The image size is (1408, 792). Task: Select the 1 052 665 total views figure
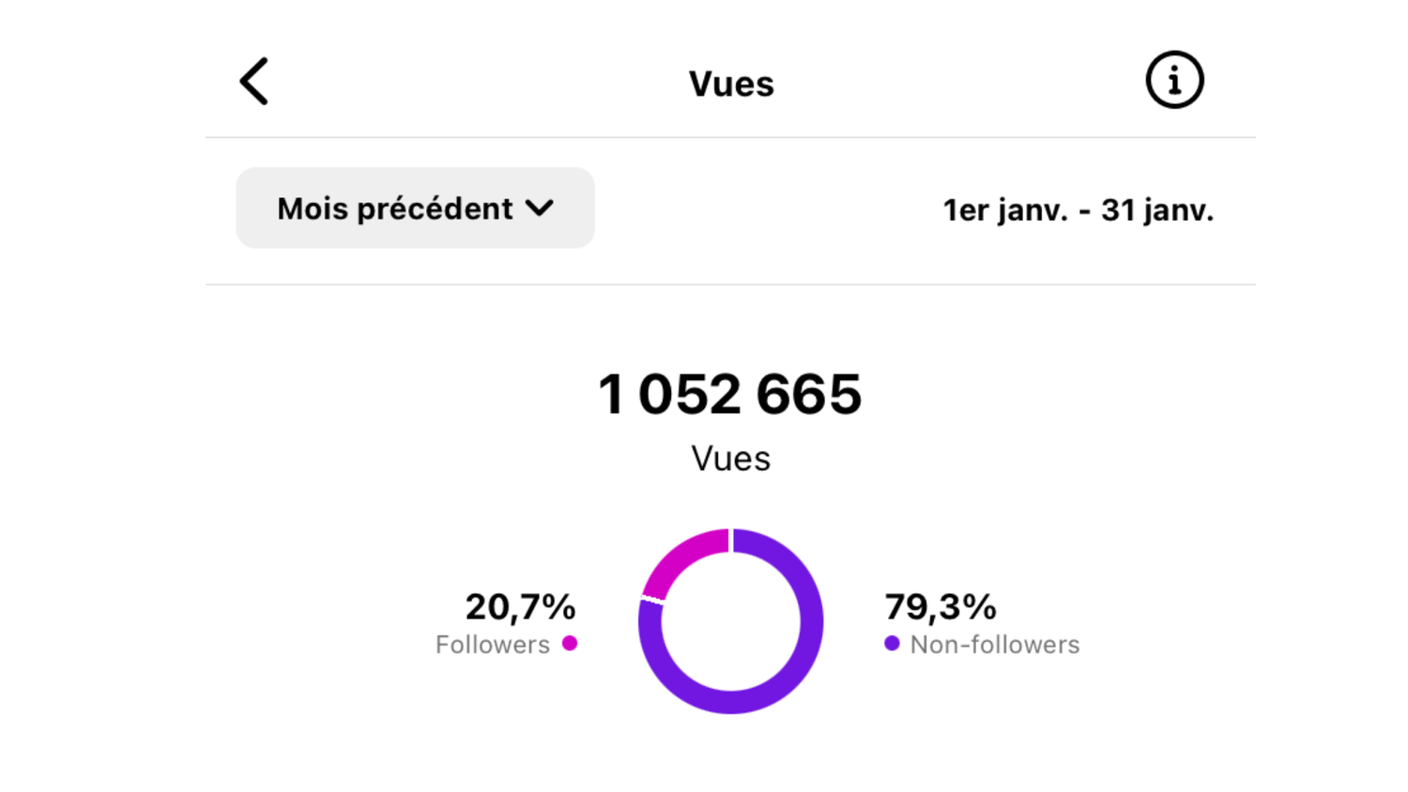729,394
